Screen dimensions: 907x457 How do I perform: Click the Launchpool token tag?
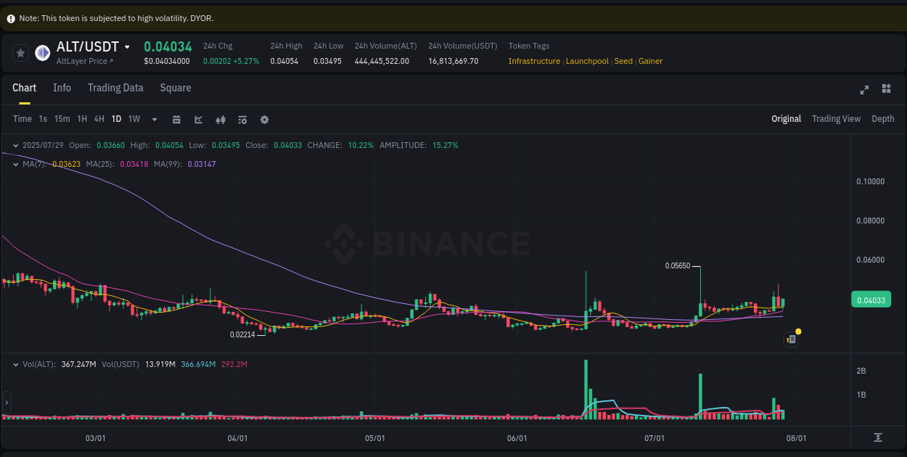click(x=587, y=61)
